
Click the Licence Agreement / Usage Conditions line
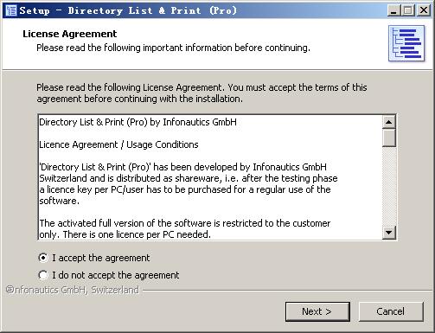(x=118, y=144)
